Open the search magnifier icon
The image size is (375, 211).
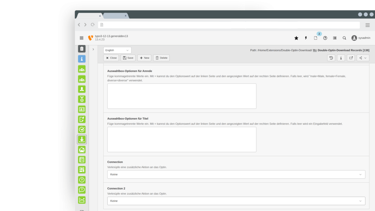coord(344,38)
